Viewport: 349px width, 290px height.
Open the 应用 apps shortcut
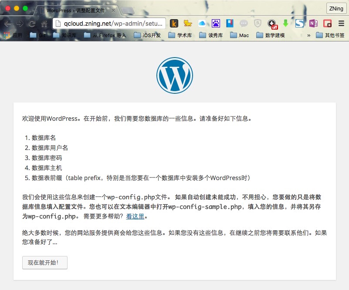coord(13,35)
